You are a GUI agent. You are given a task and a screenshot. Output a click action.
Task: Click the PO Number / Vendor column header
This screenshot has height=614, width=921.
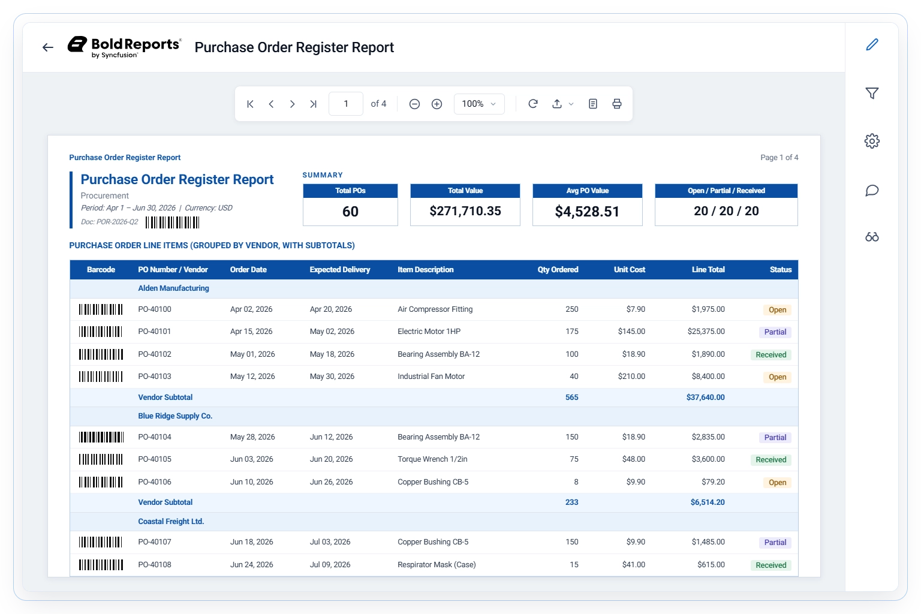click(173, 270)
